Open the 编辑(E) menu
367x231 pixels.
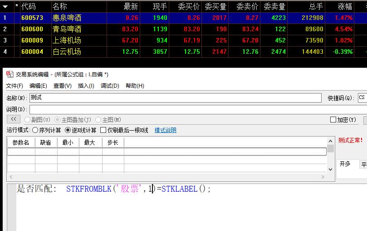38,86
